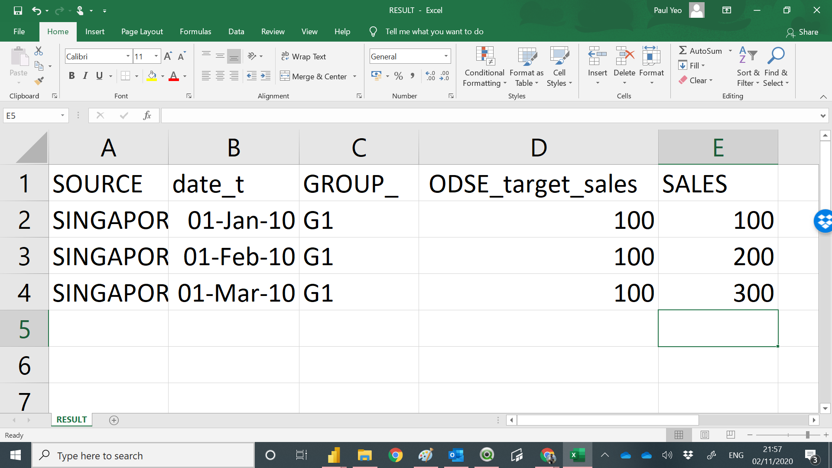Click the Insert Function fx icon

pos(147,115)
